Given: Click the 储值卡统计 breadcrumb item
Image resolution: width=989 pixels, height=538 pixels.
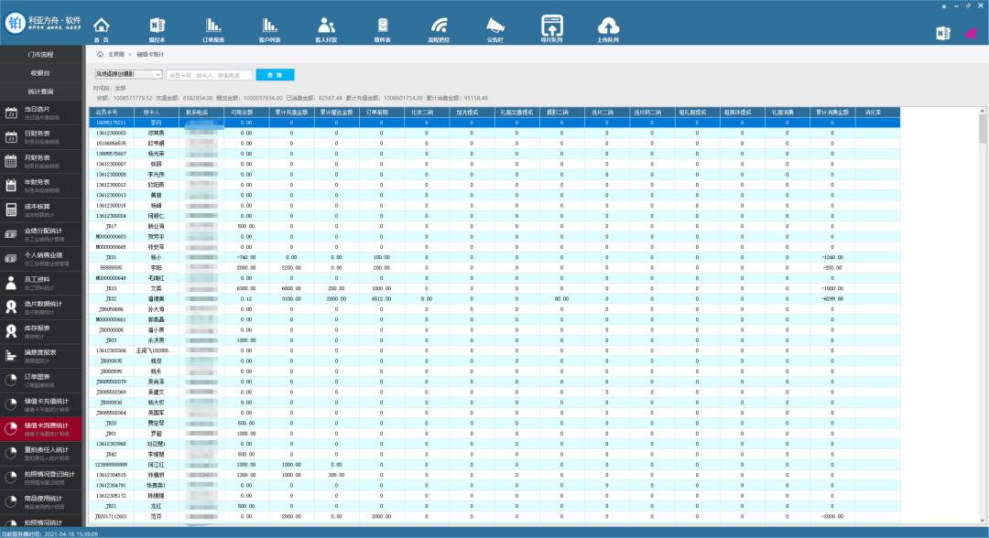Looking at the screenshot, I should click(150, 55).
